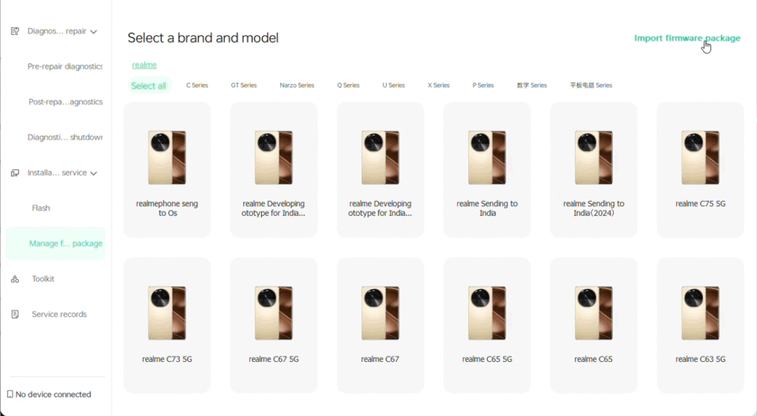
Task: Select the realmephone seng to Os card
Action: click(167, 169)
